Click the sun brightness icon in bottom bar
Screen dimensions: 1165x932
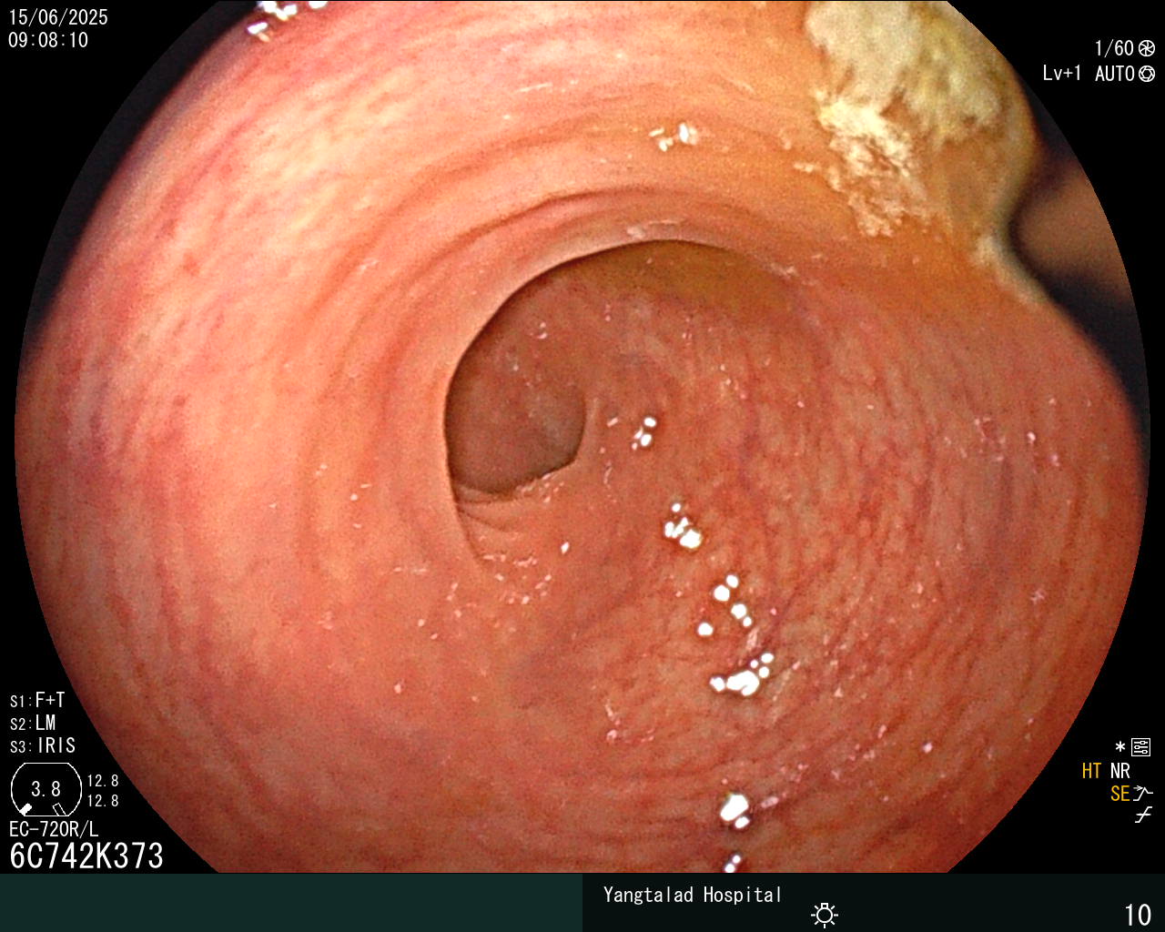click(825, 914)
